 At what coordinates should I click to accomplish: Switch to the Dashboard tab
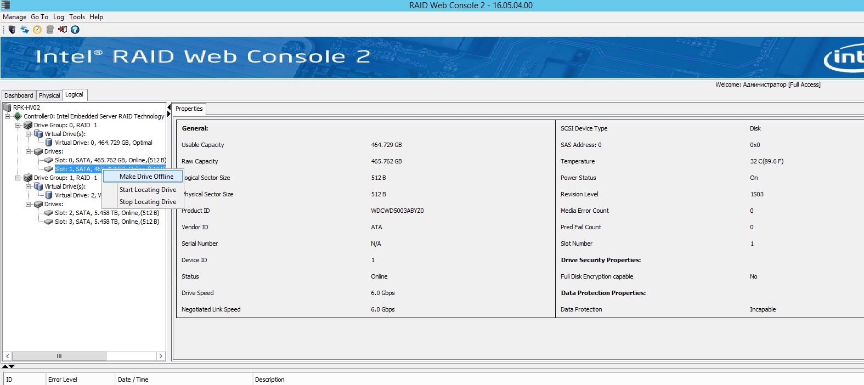(19, 95)
